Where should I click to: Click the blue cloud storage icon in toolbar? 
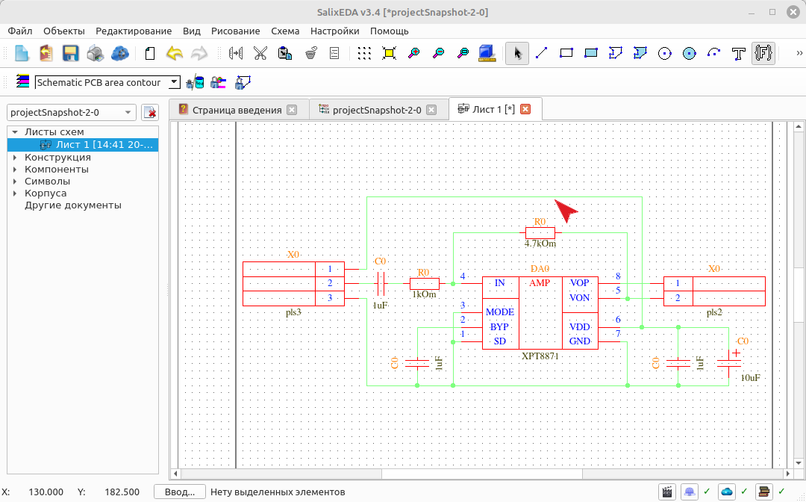point(119,53)
